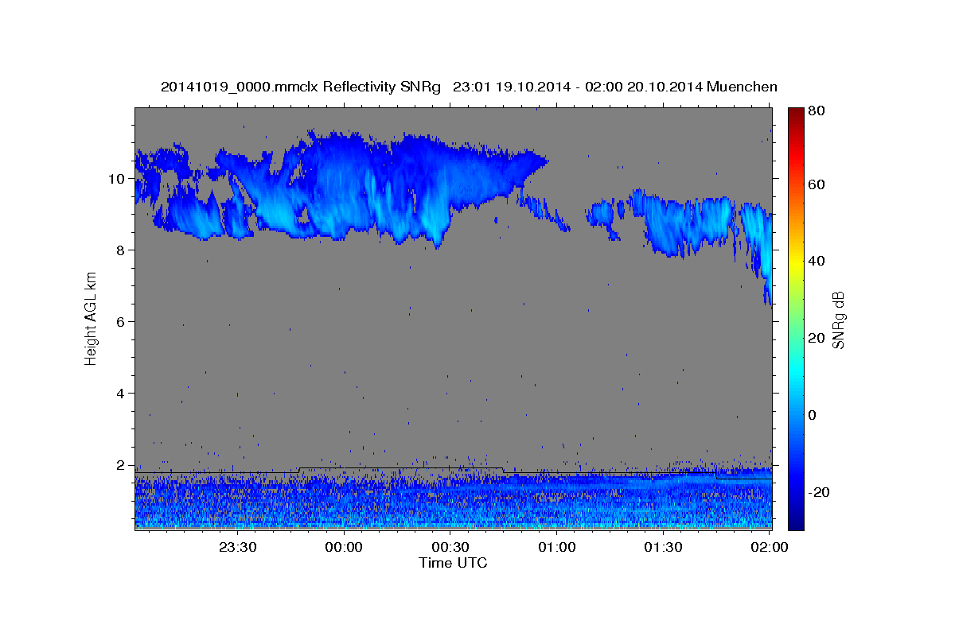
Task: Click the 01:30 time tick label
Action: (x=664, y=548)
